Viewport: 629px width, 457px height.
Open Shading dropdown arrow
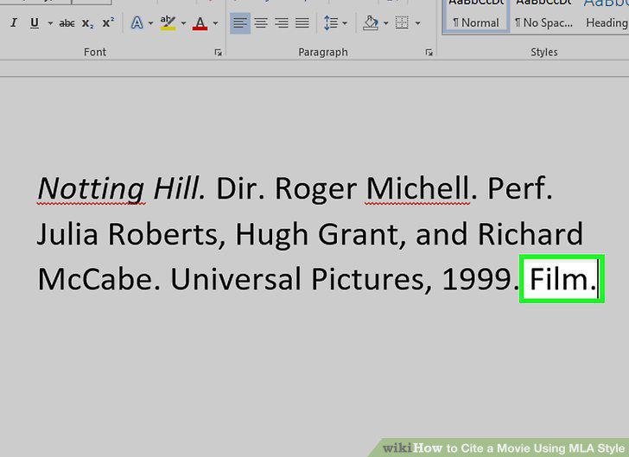point(385,23)
